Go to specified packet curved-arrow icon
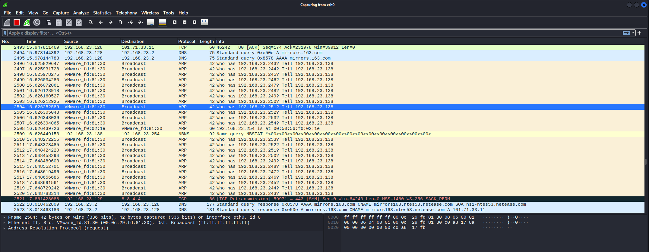 point(120,22)
